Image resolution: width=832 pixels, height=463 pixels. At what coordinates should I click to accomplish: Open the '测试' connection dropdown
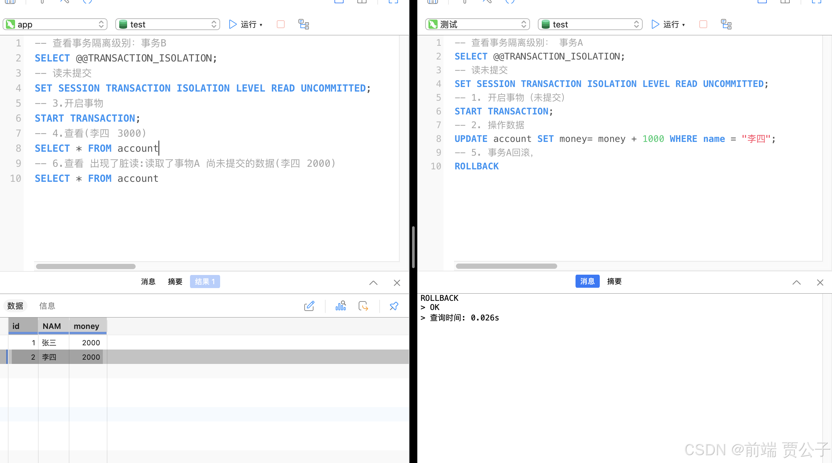click(477, 24)
